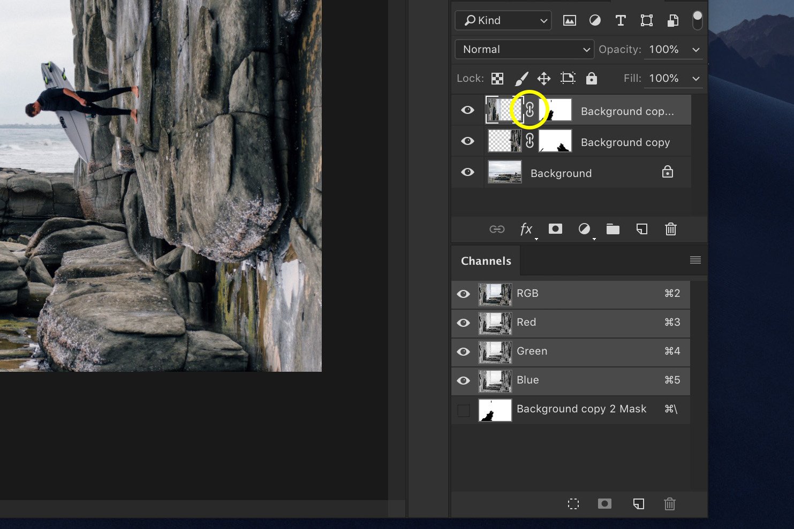Enable Lock transparent pixels
The height and width of the screenshot is (529, 794).
coord(497,78)
